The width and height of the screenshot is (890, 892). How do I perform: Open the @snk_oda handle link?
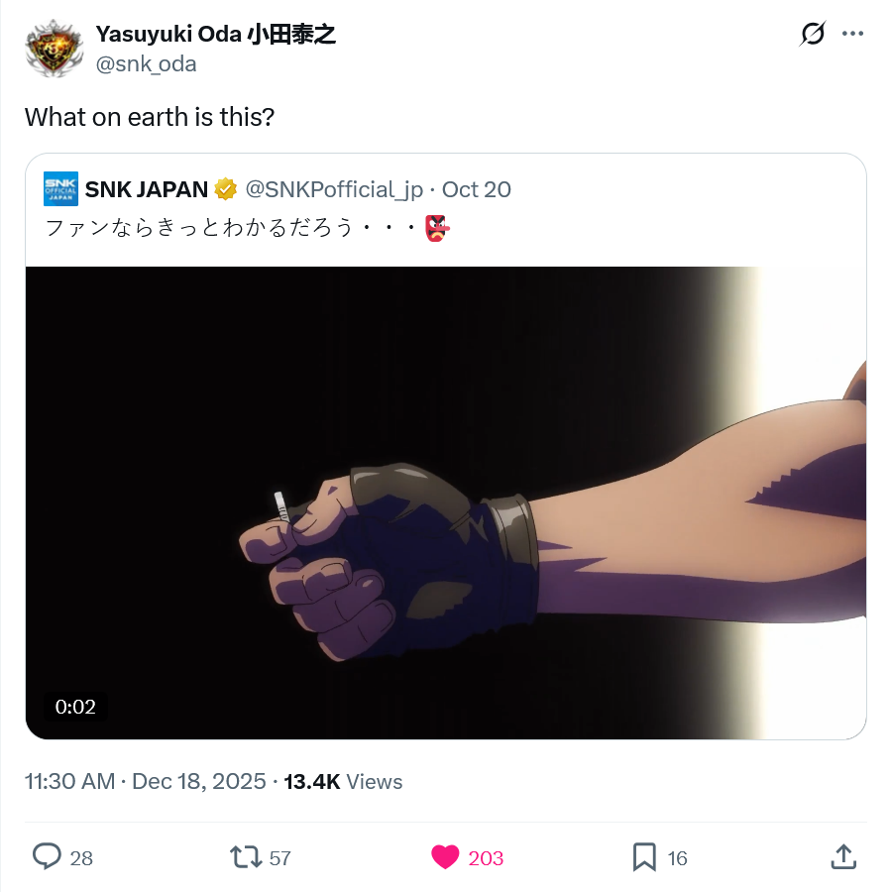point(146,63)
